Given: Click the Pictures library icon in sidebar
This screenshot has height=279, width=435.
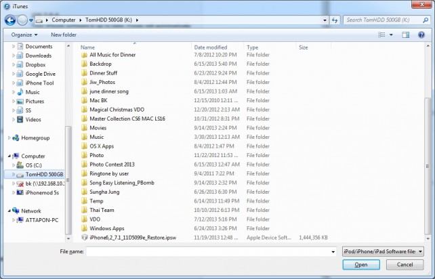Looking at the screenshot, I should (x=20, y=101).
